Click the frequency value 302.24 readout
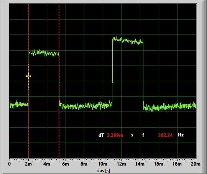The image size is (207, 174). coord(165,135)
